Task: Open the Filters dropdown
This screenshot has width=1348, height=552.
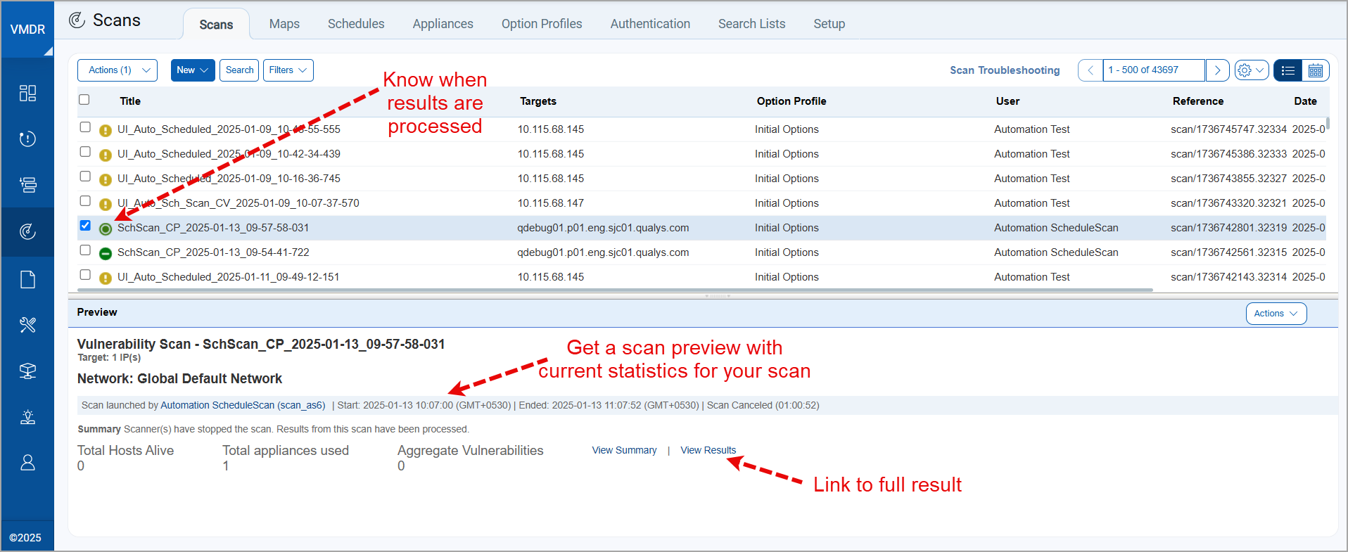Action: point(288,70)
